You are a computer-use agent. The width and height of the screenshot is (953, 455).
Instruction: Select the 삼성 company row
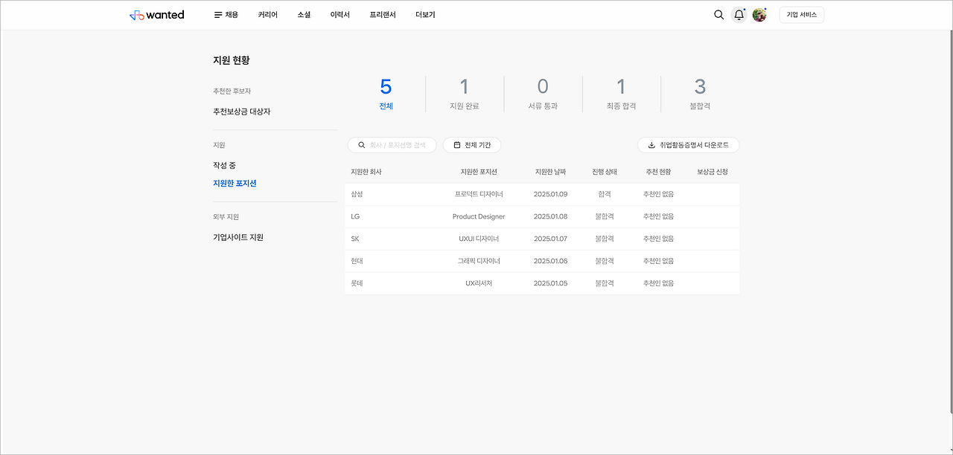(543, 194)
